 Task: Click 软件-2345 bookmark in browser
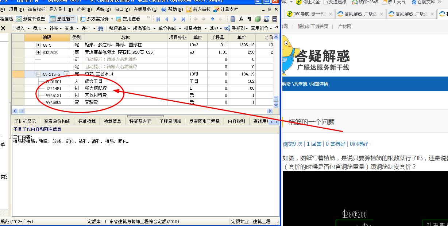coord(365,2)
